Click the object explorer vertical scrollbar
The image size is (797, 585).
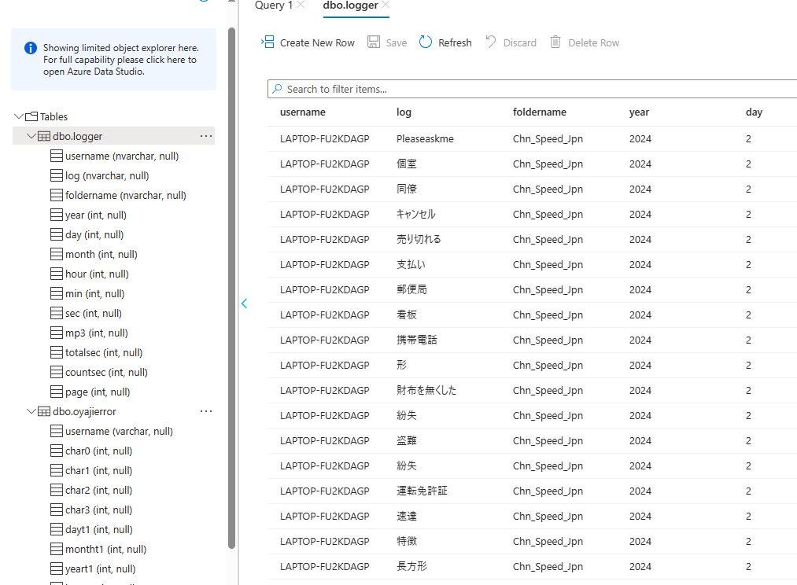click(x=231, y=283)
